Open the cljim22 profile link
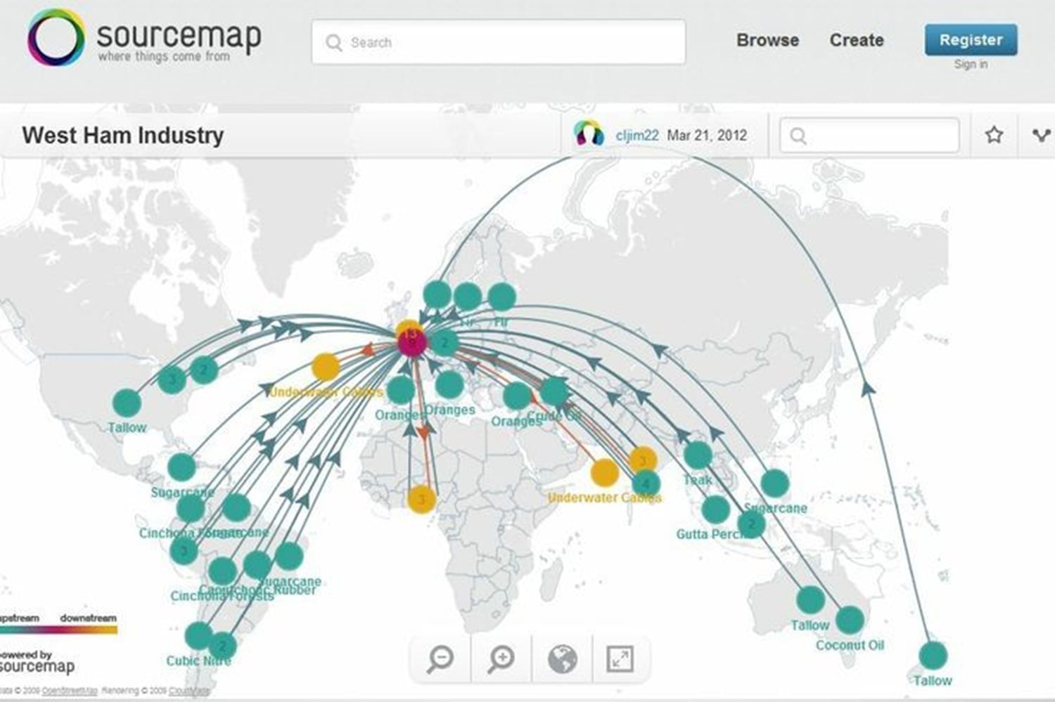 (x=637, y=135)
